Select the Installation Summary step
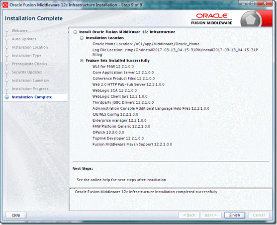277x225 pixels. (x=30, y=80)
